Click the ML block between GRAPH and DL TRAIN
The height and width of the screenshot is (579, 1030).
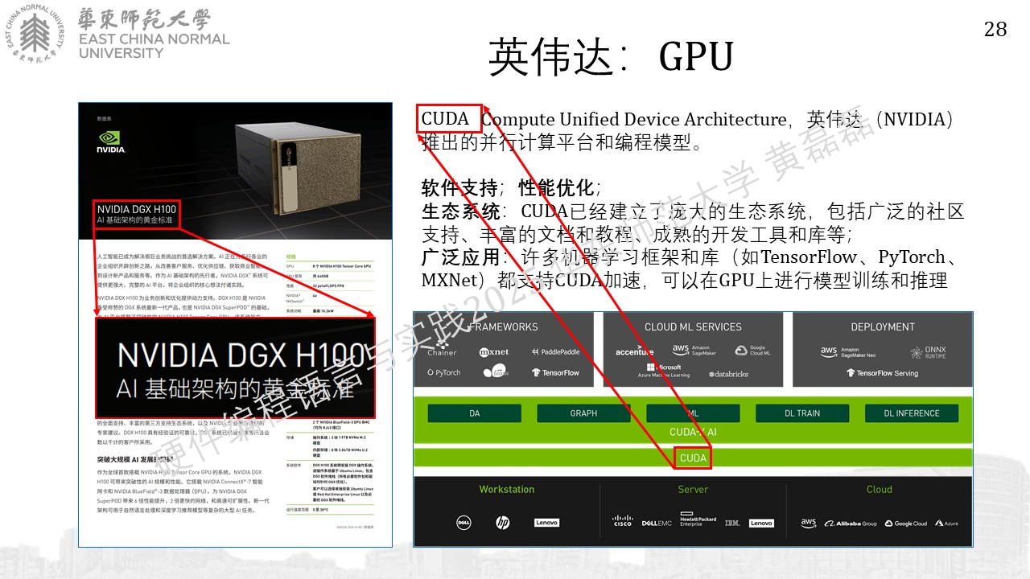coord(693,413)
